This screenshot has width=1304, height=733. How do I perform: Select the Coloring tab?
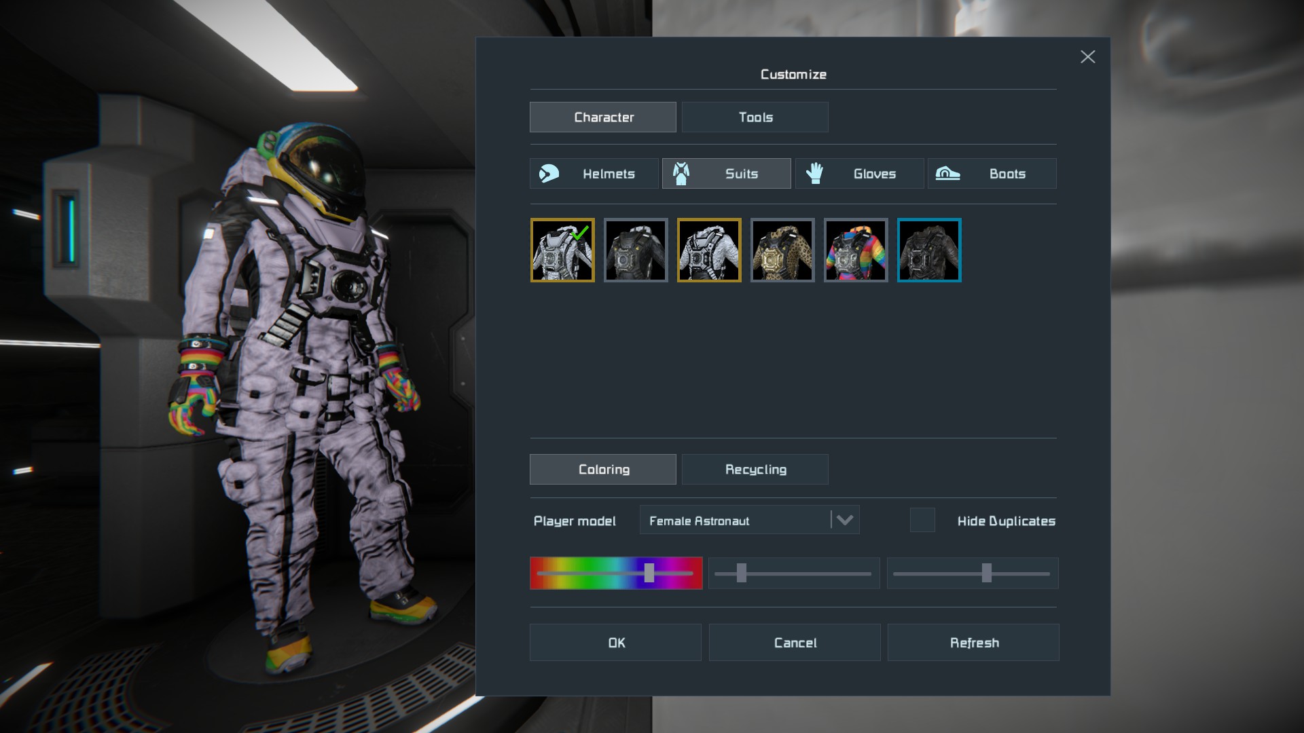click(x=602, y=470)
